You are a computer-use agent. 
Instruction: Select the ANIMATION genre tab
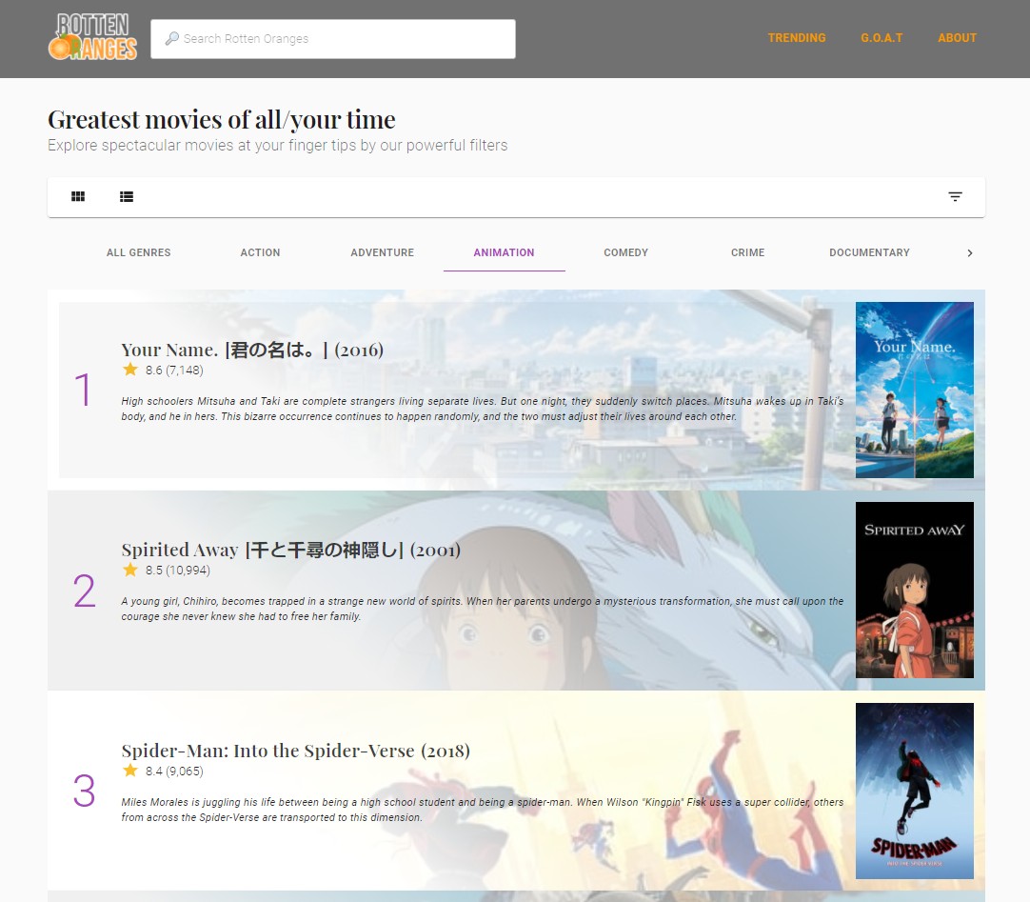(x=504, y=252)
